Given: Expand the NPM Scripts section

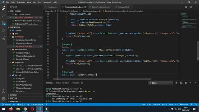Looking at the screenshot, I should [x=15, y=101].
